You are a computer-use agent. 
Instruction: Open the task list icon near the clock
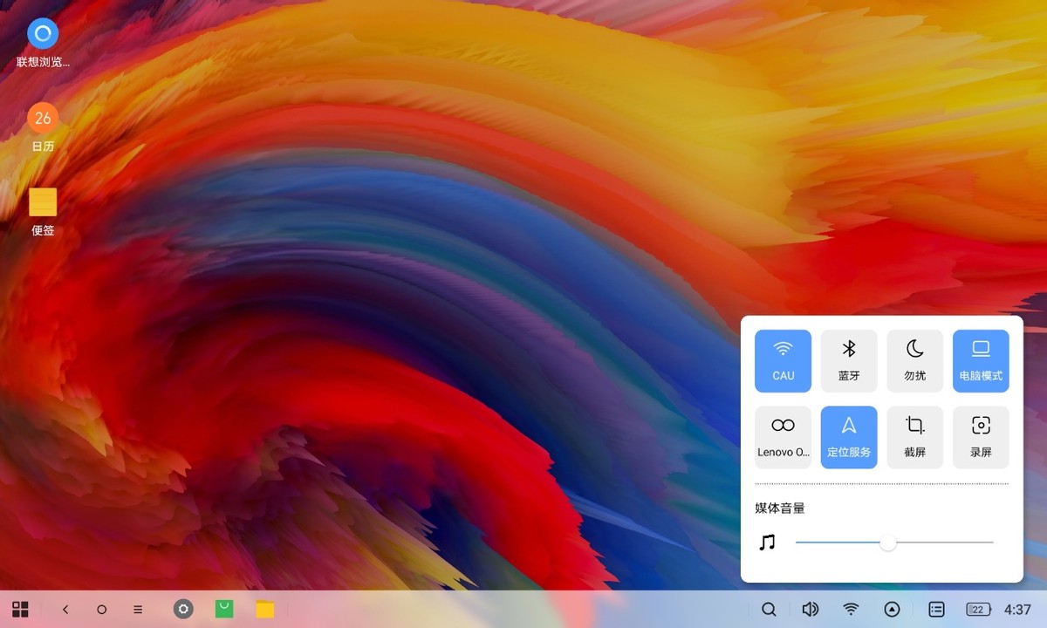click(x=935, y=609)
